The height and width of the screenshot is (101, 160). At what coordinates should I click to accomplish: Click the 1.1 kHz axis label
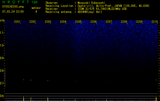(x=2, y=33)
